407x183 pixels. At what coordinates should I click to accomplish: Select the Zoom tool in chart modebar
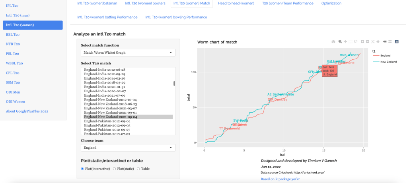[x=340, y=42]
